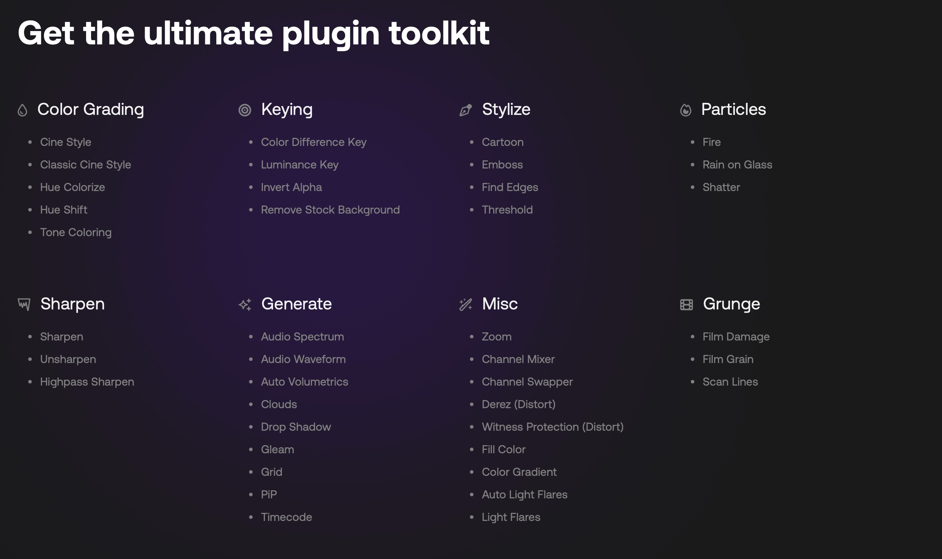The width and height of the screenshot is (942, 559).
Task: Select Rain on Glass particle effect
Action: (737, 165)
